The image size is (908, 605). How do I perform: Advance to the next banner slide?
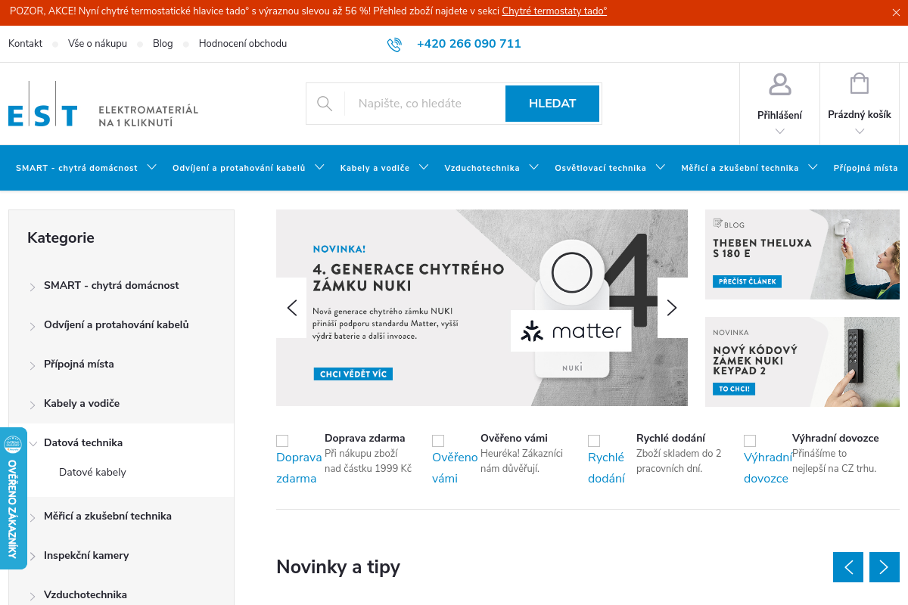(x=672, y=308)
